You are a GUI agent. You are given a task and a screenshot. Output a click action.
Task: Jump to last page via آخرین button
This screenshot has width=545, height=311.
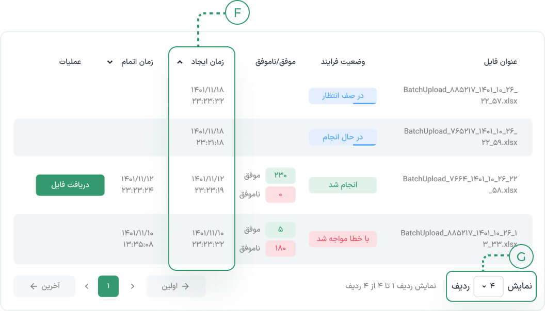44,286
